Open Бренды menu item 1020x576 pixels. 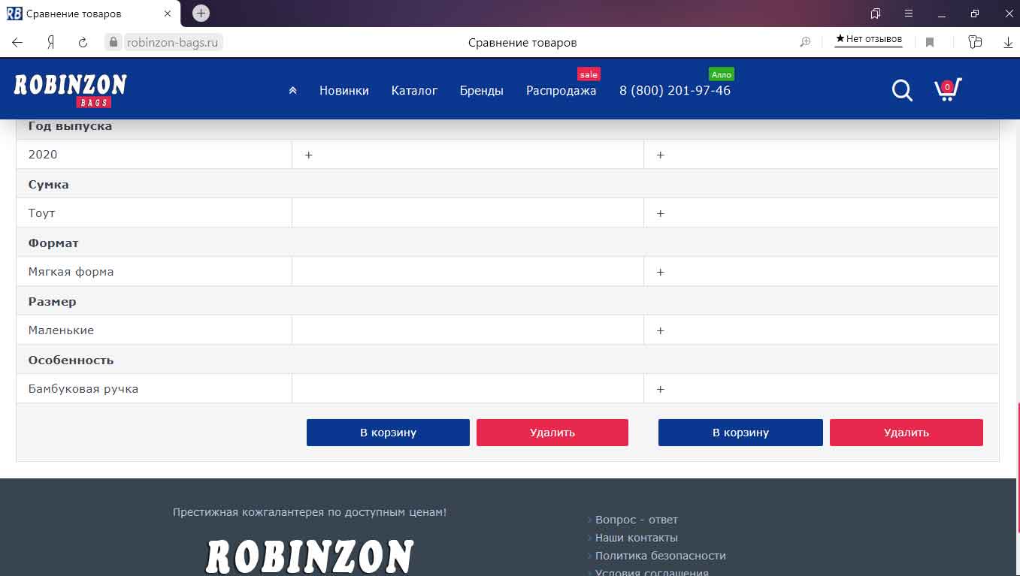click(482, 91)
